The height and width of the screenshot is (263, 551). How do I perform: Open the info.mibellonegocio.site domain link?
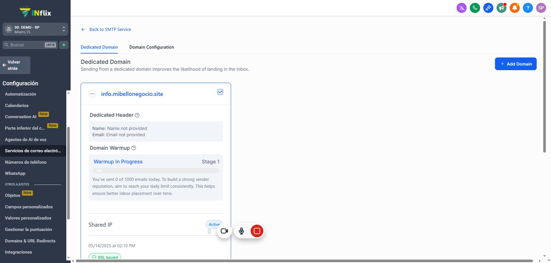pos(132,94)
